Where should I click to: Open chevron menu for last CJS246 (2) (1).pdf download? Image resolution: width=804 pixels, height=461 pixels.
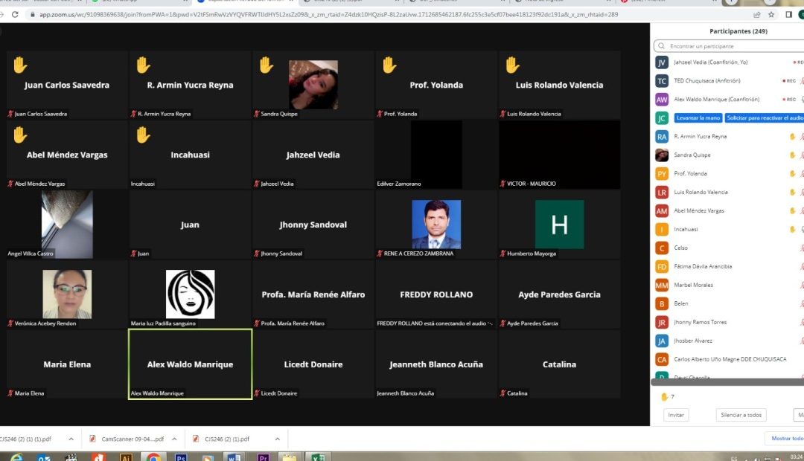[x=277, y=439]
